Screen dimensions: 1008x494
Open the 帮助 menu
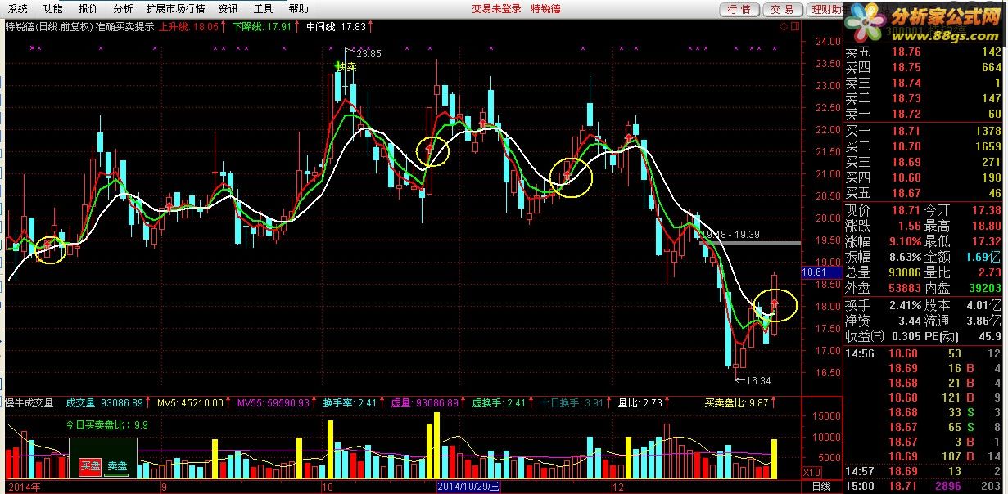[x=298, y=9]
